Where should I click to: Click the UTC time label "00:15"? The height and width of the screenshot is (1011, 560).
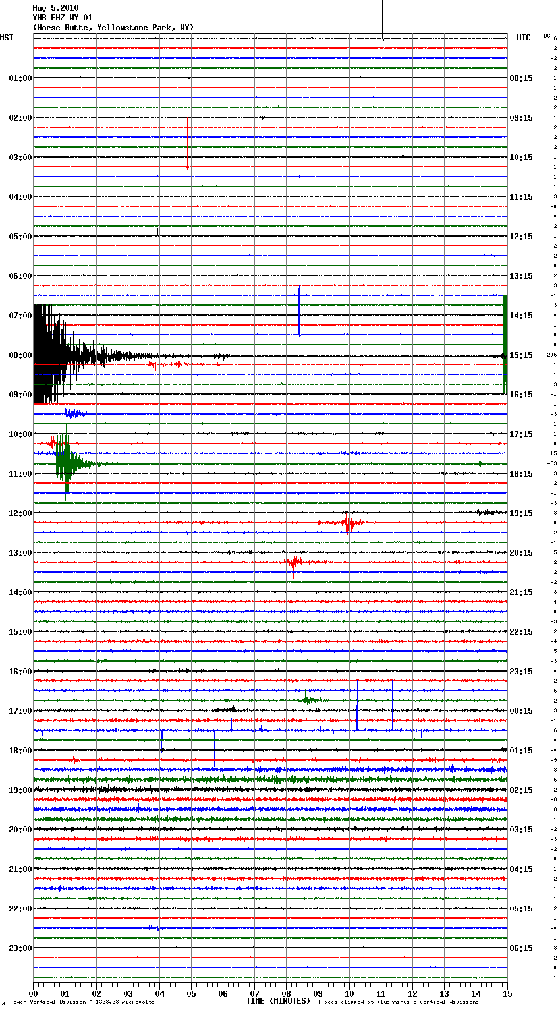click(521, 711)
